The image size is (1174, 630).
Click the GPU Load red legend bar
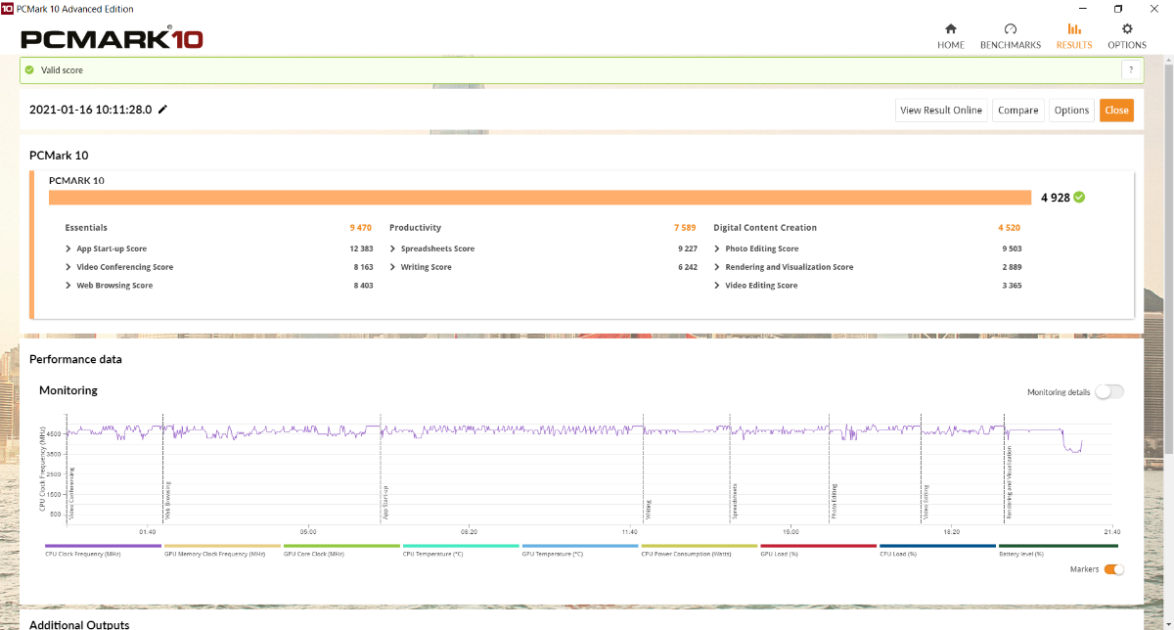(818, 547)
